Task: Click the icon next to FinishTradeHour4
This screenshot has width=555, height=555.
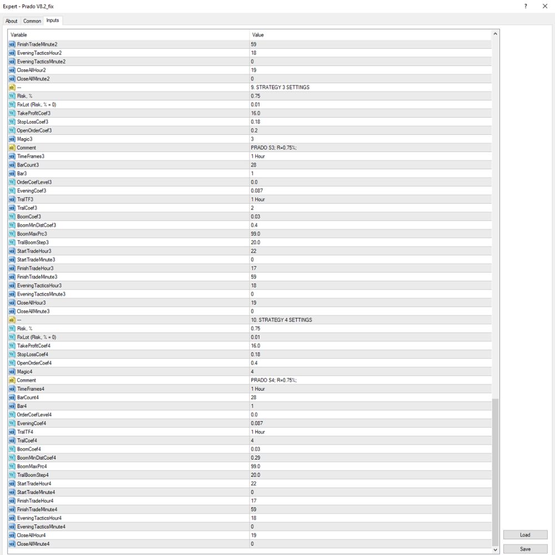Action: (12, 501)
